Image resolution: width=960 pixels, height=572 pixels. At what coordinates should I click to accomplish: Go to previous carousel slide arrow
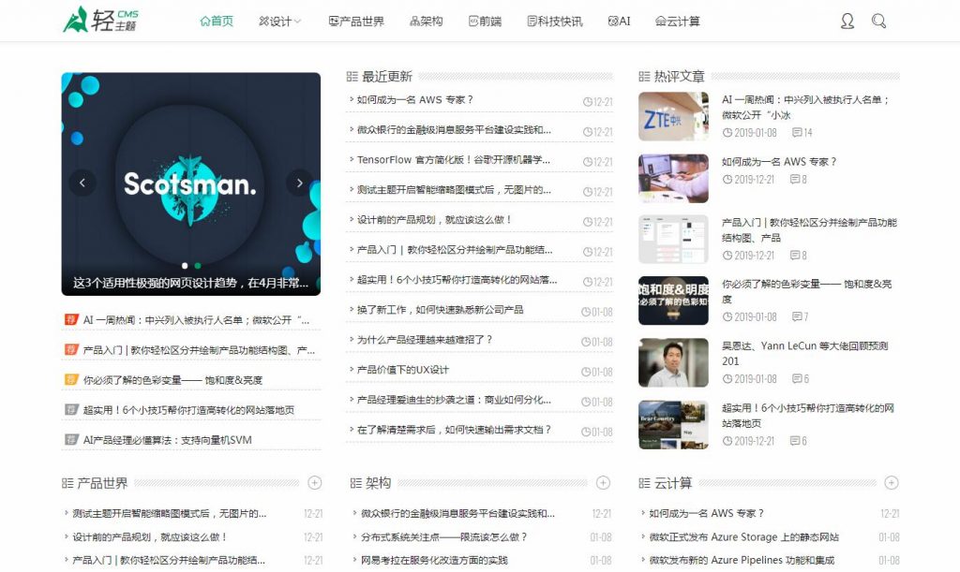82,183
